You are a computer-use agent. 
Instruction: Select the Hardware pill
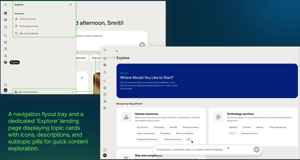[233, 127]
